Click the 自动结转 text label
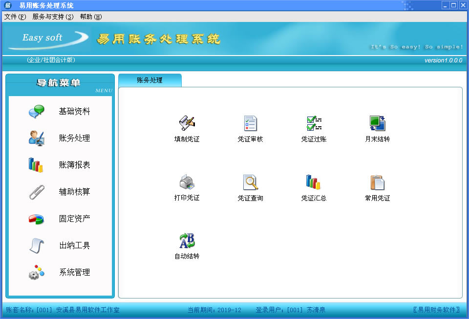The width and height of the screenshot is (469, 319). 187,256
